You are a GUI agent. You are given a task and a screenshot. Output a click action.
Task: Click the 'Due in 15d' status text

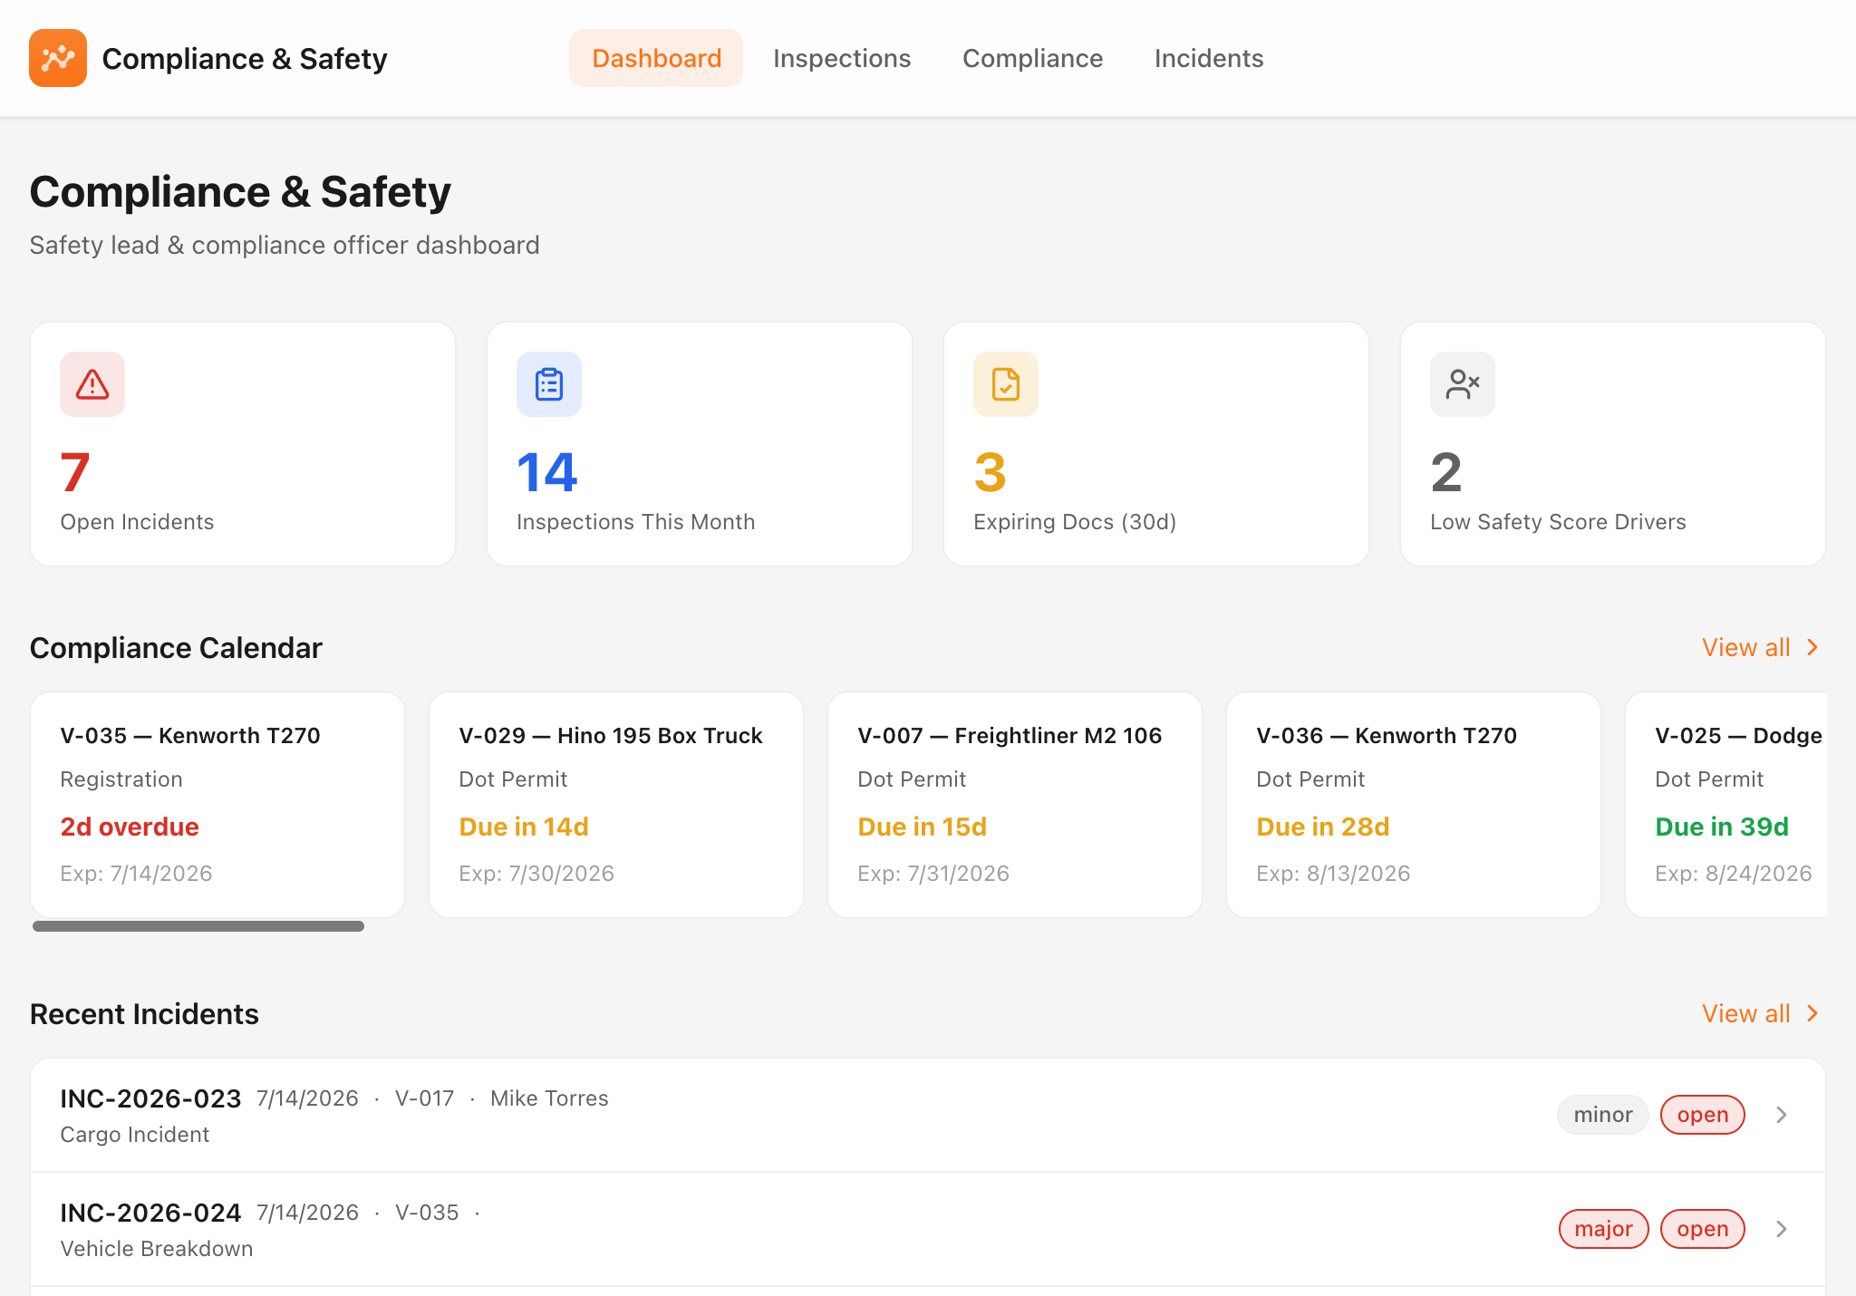pyautogui.click(x=923, y=827)
